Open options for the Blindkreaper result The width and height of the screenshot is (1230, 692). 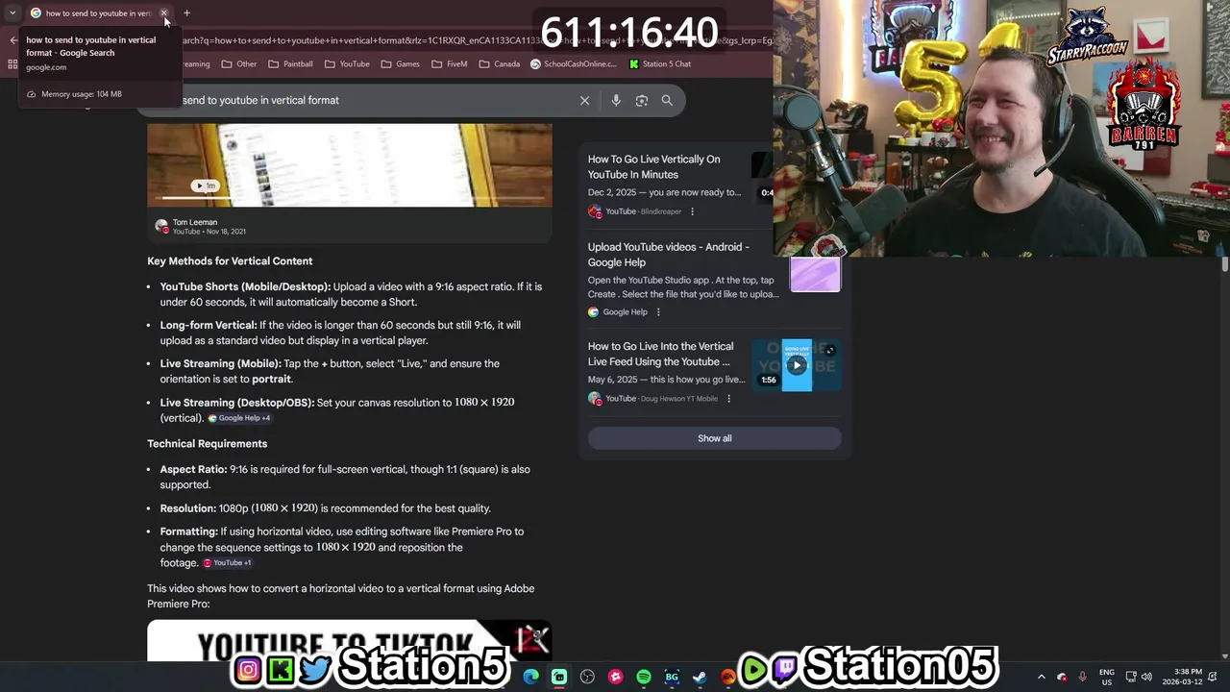click(692, 211)
